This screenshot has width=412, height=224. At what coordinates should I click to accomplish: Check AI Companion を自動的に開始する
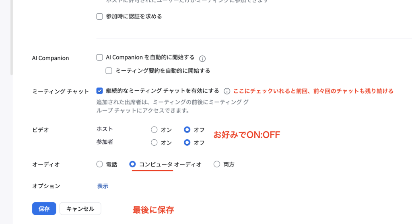tap(100, 57)
